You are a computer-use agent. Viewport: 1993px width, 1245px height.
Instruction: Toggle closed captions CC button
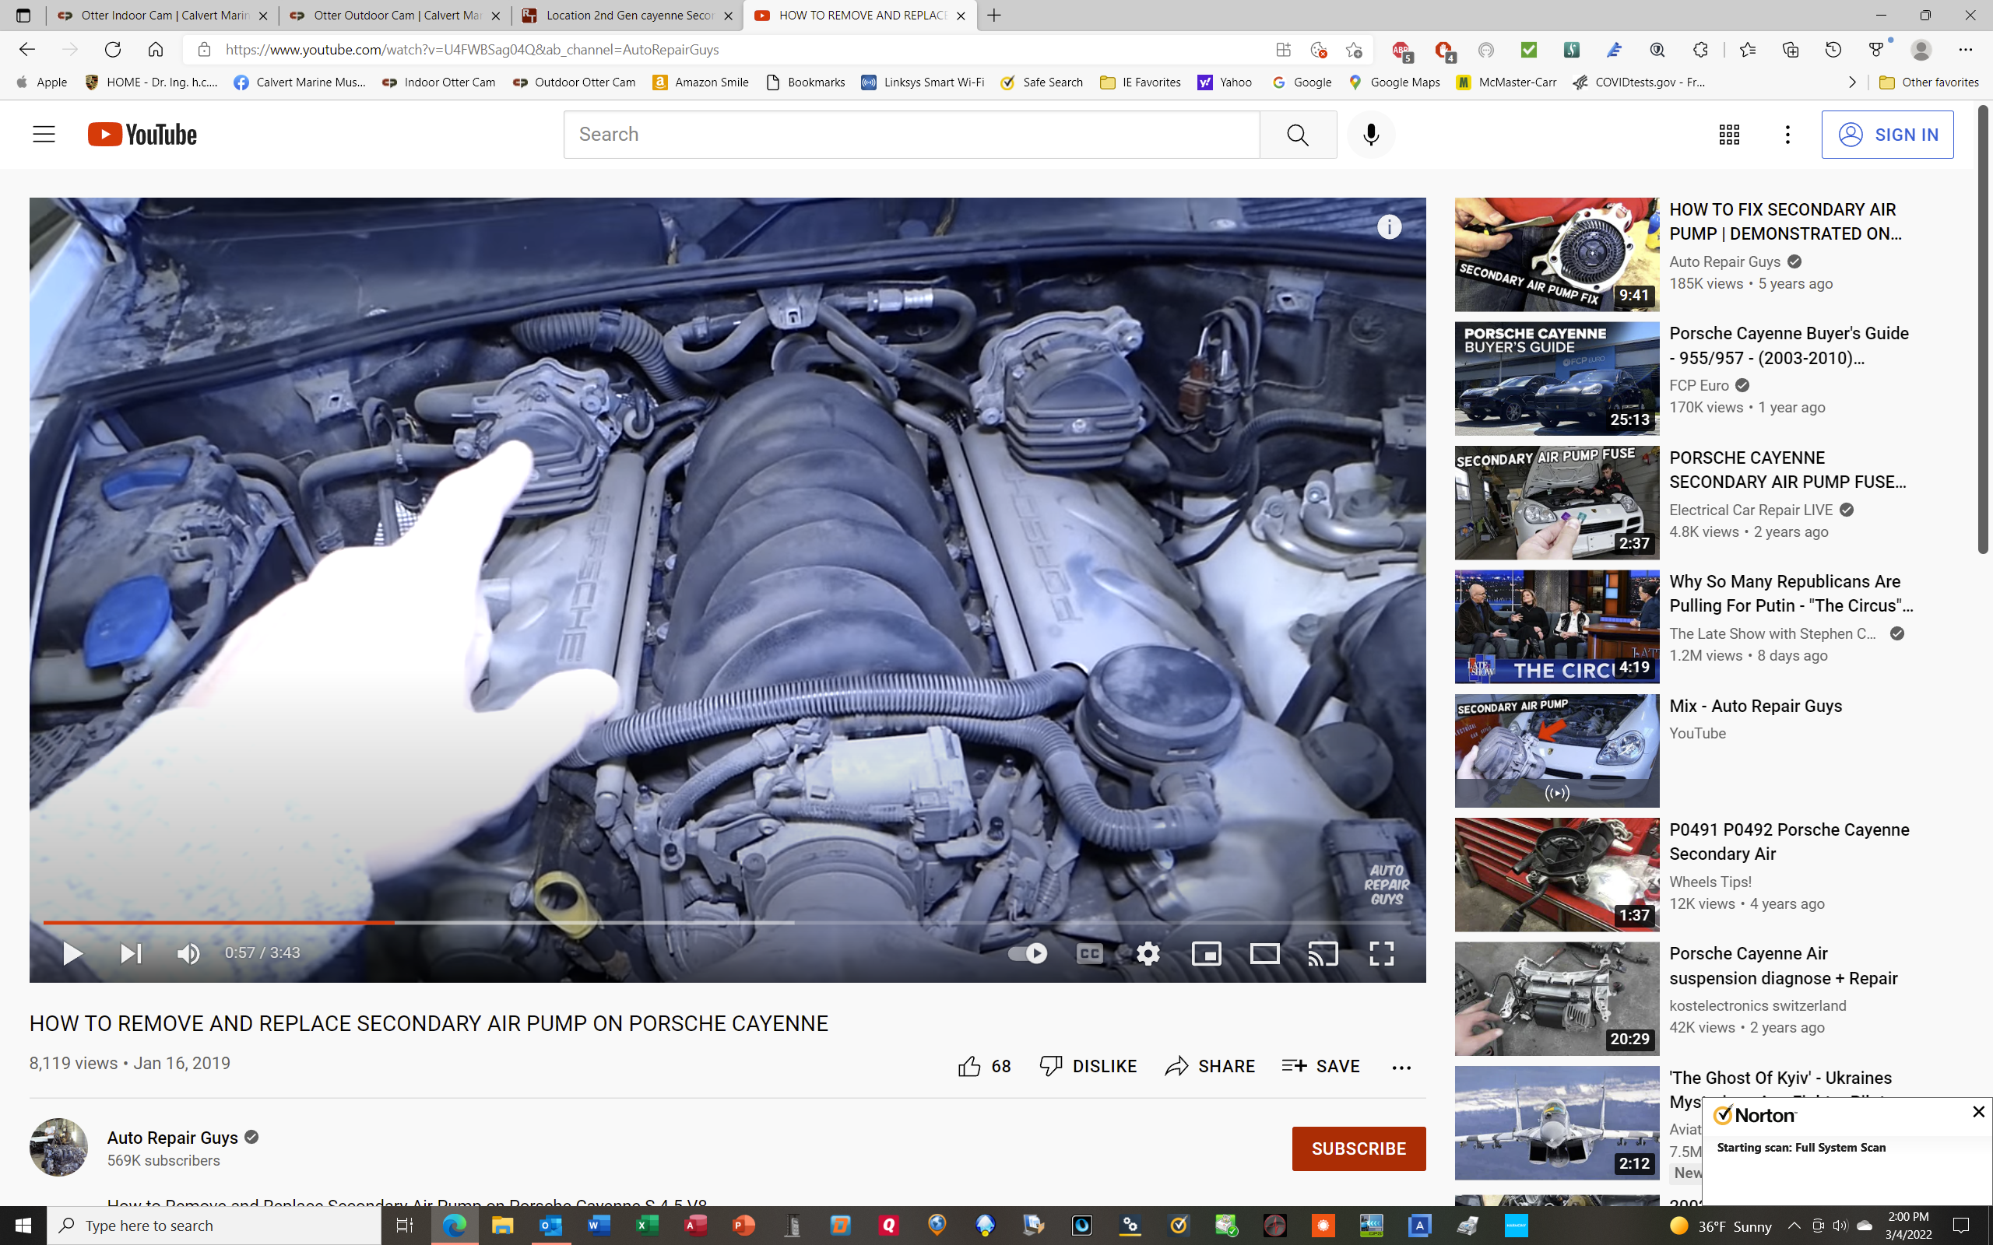click(x=1090, y=952)
